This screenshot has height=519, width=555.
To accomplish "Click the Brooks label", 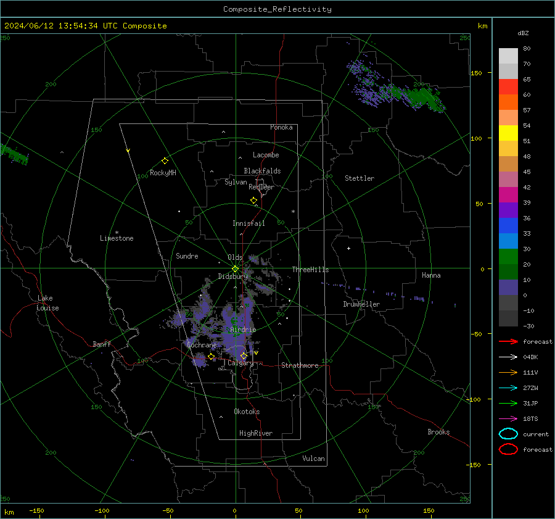I will point(438,432).
